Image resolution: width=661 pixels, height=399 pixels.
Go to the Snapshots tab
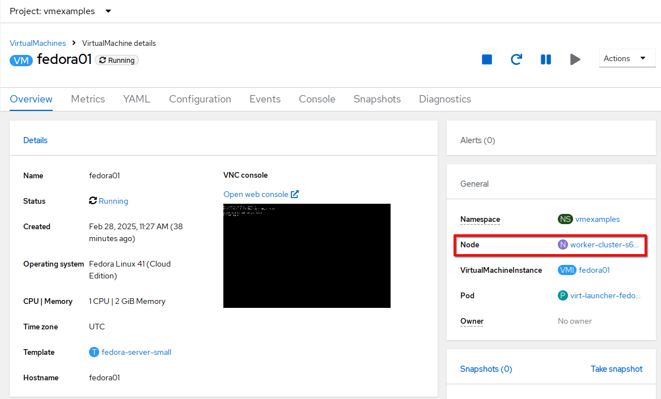[377, 99]
